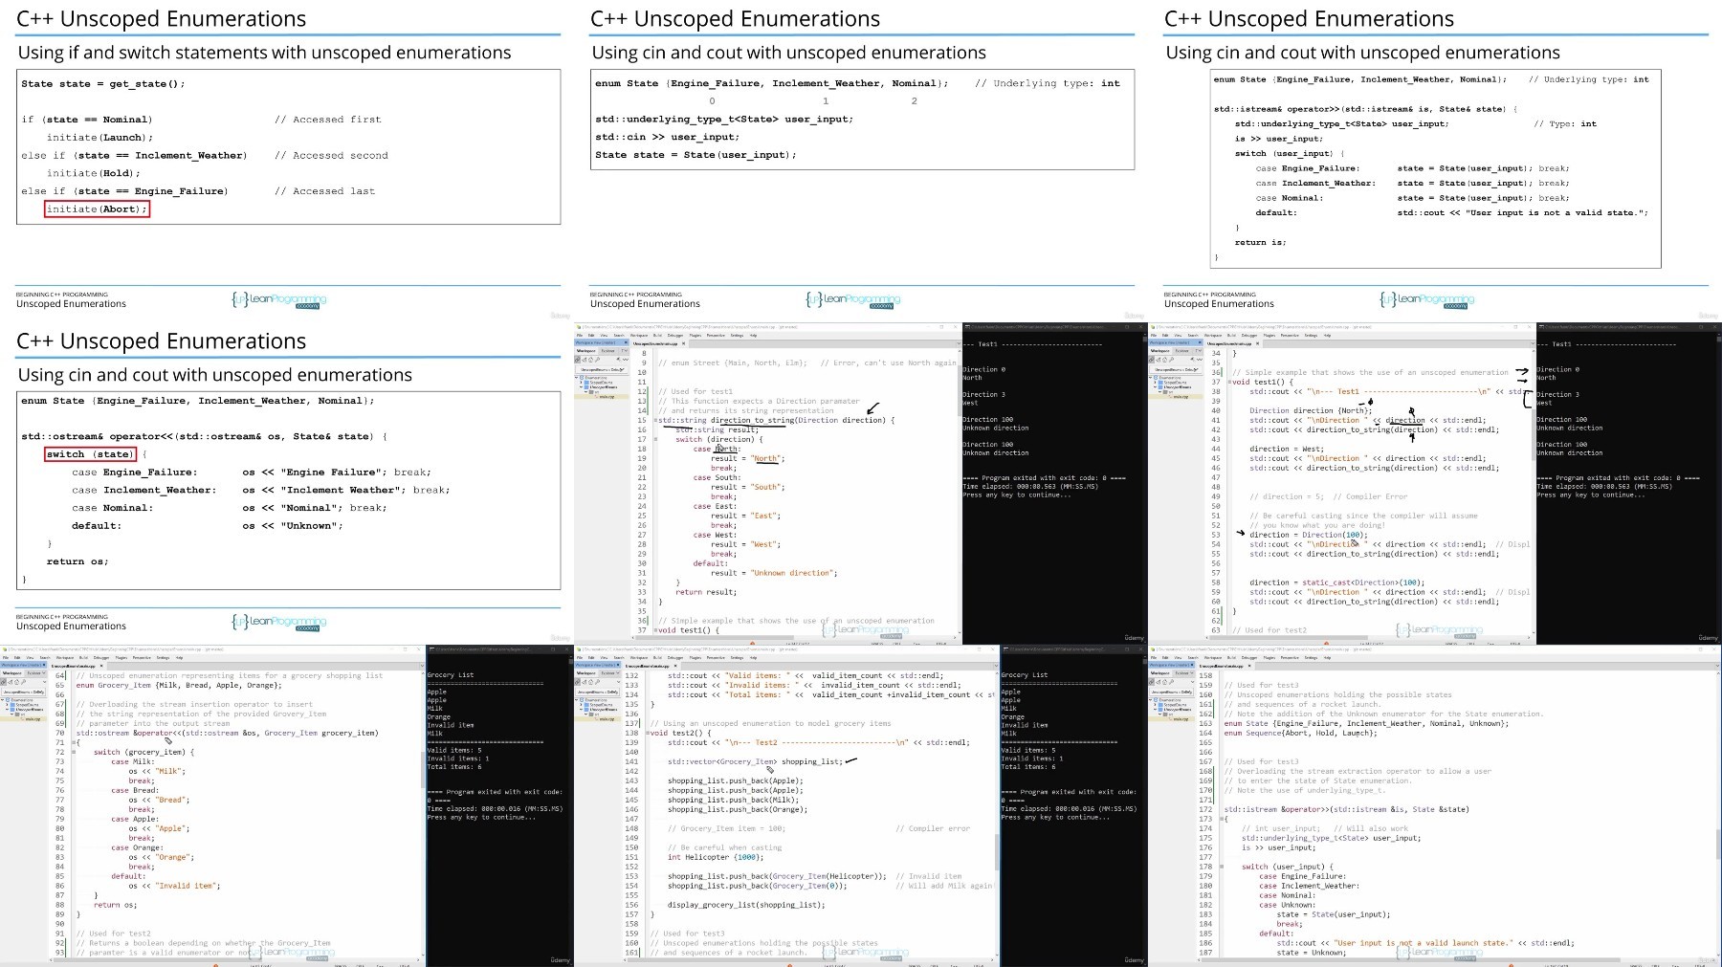Open Debugger menu in the test1 code window
The width and height of the screenshot is (1722, 967).
[1249, 335]
